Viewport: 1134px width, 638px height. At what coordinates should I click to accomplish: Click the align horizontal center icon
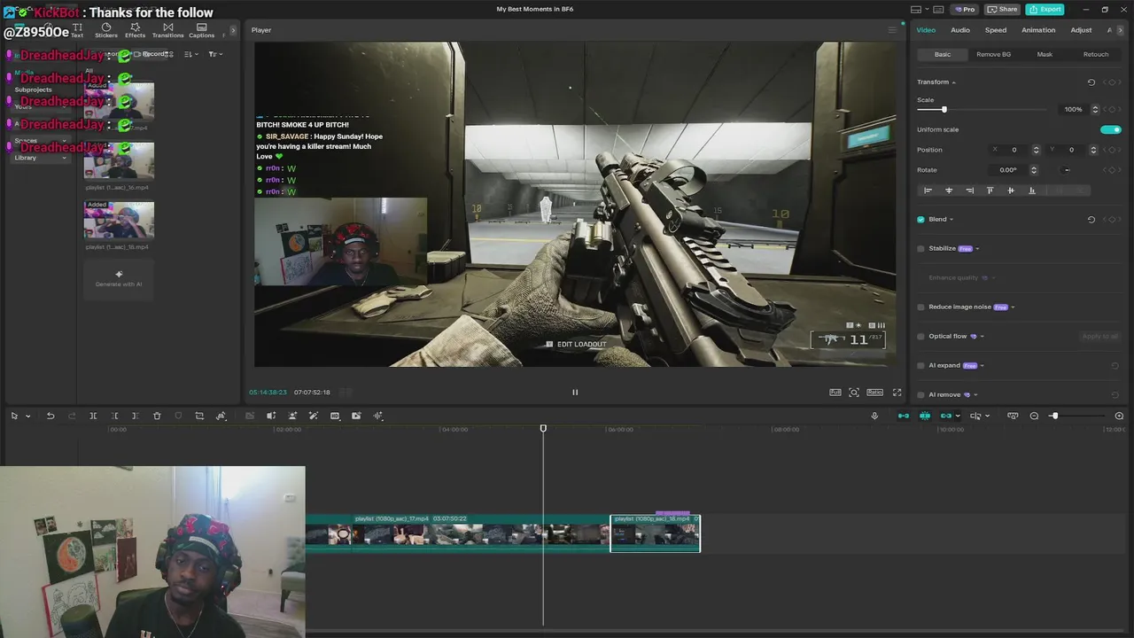949,191
